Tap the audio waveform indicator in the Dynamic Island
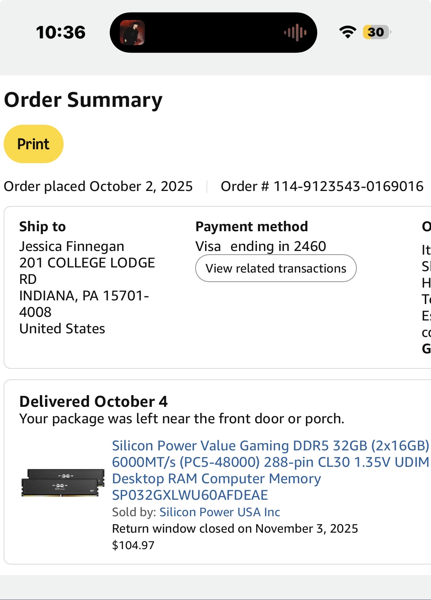This screenshot has width=431, height=600. coord(295,33)
